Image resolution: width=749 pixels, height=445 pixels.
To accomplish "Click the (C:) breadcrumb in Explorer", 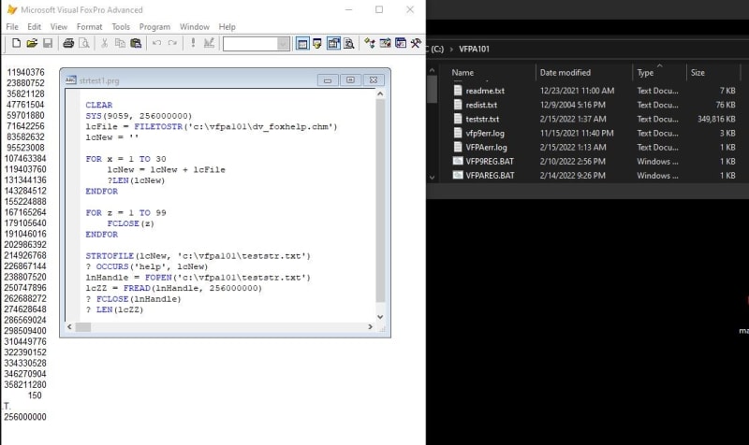I will pos(435,49).
